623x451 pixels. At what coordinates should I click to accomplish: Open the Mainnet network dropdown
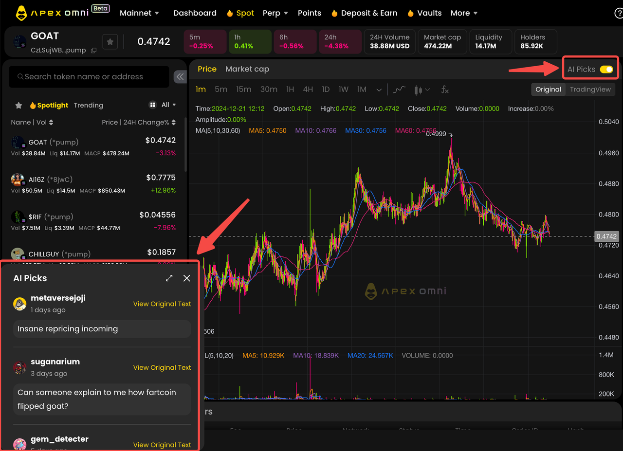140,13
